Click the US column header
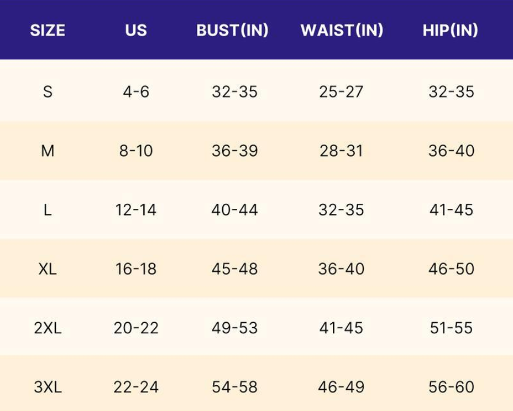Viewport: 513px width, 411px height. pyautogui.click(x=136, y=31)
